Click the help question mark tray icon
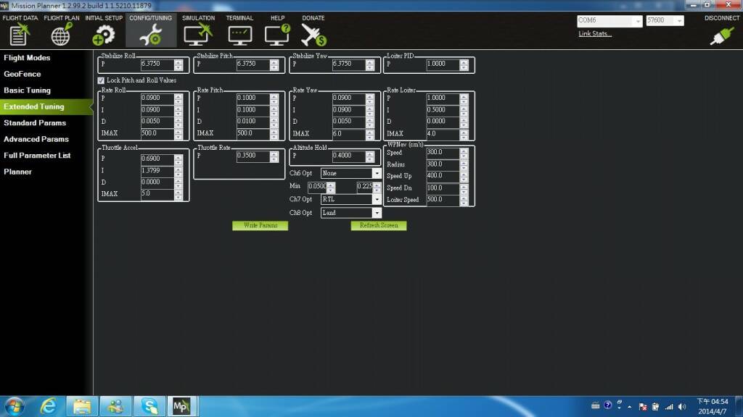743x417 pixels. tap(608, 405)
